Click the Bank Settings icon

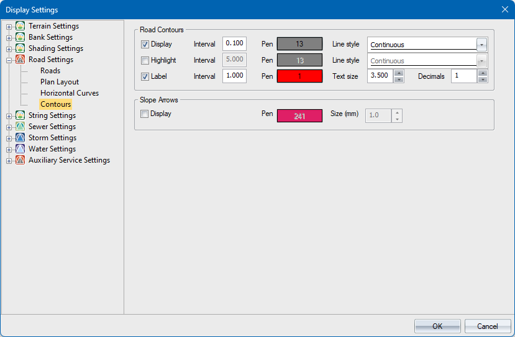pos(20,37)
